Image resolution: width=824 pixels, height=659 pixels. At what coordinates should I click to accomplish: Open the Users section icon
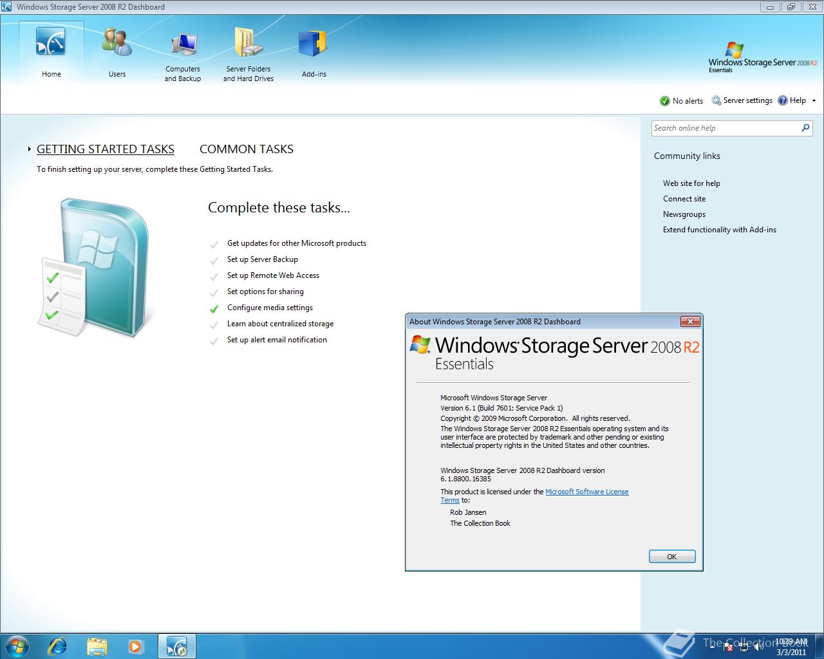coord(117,42)
